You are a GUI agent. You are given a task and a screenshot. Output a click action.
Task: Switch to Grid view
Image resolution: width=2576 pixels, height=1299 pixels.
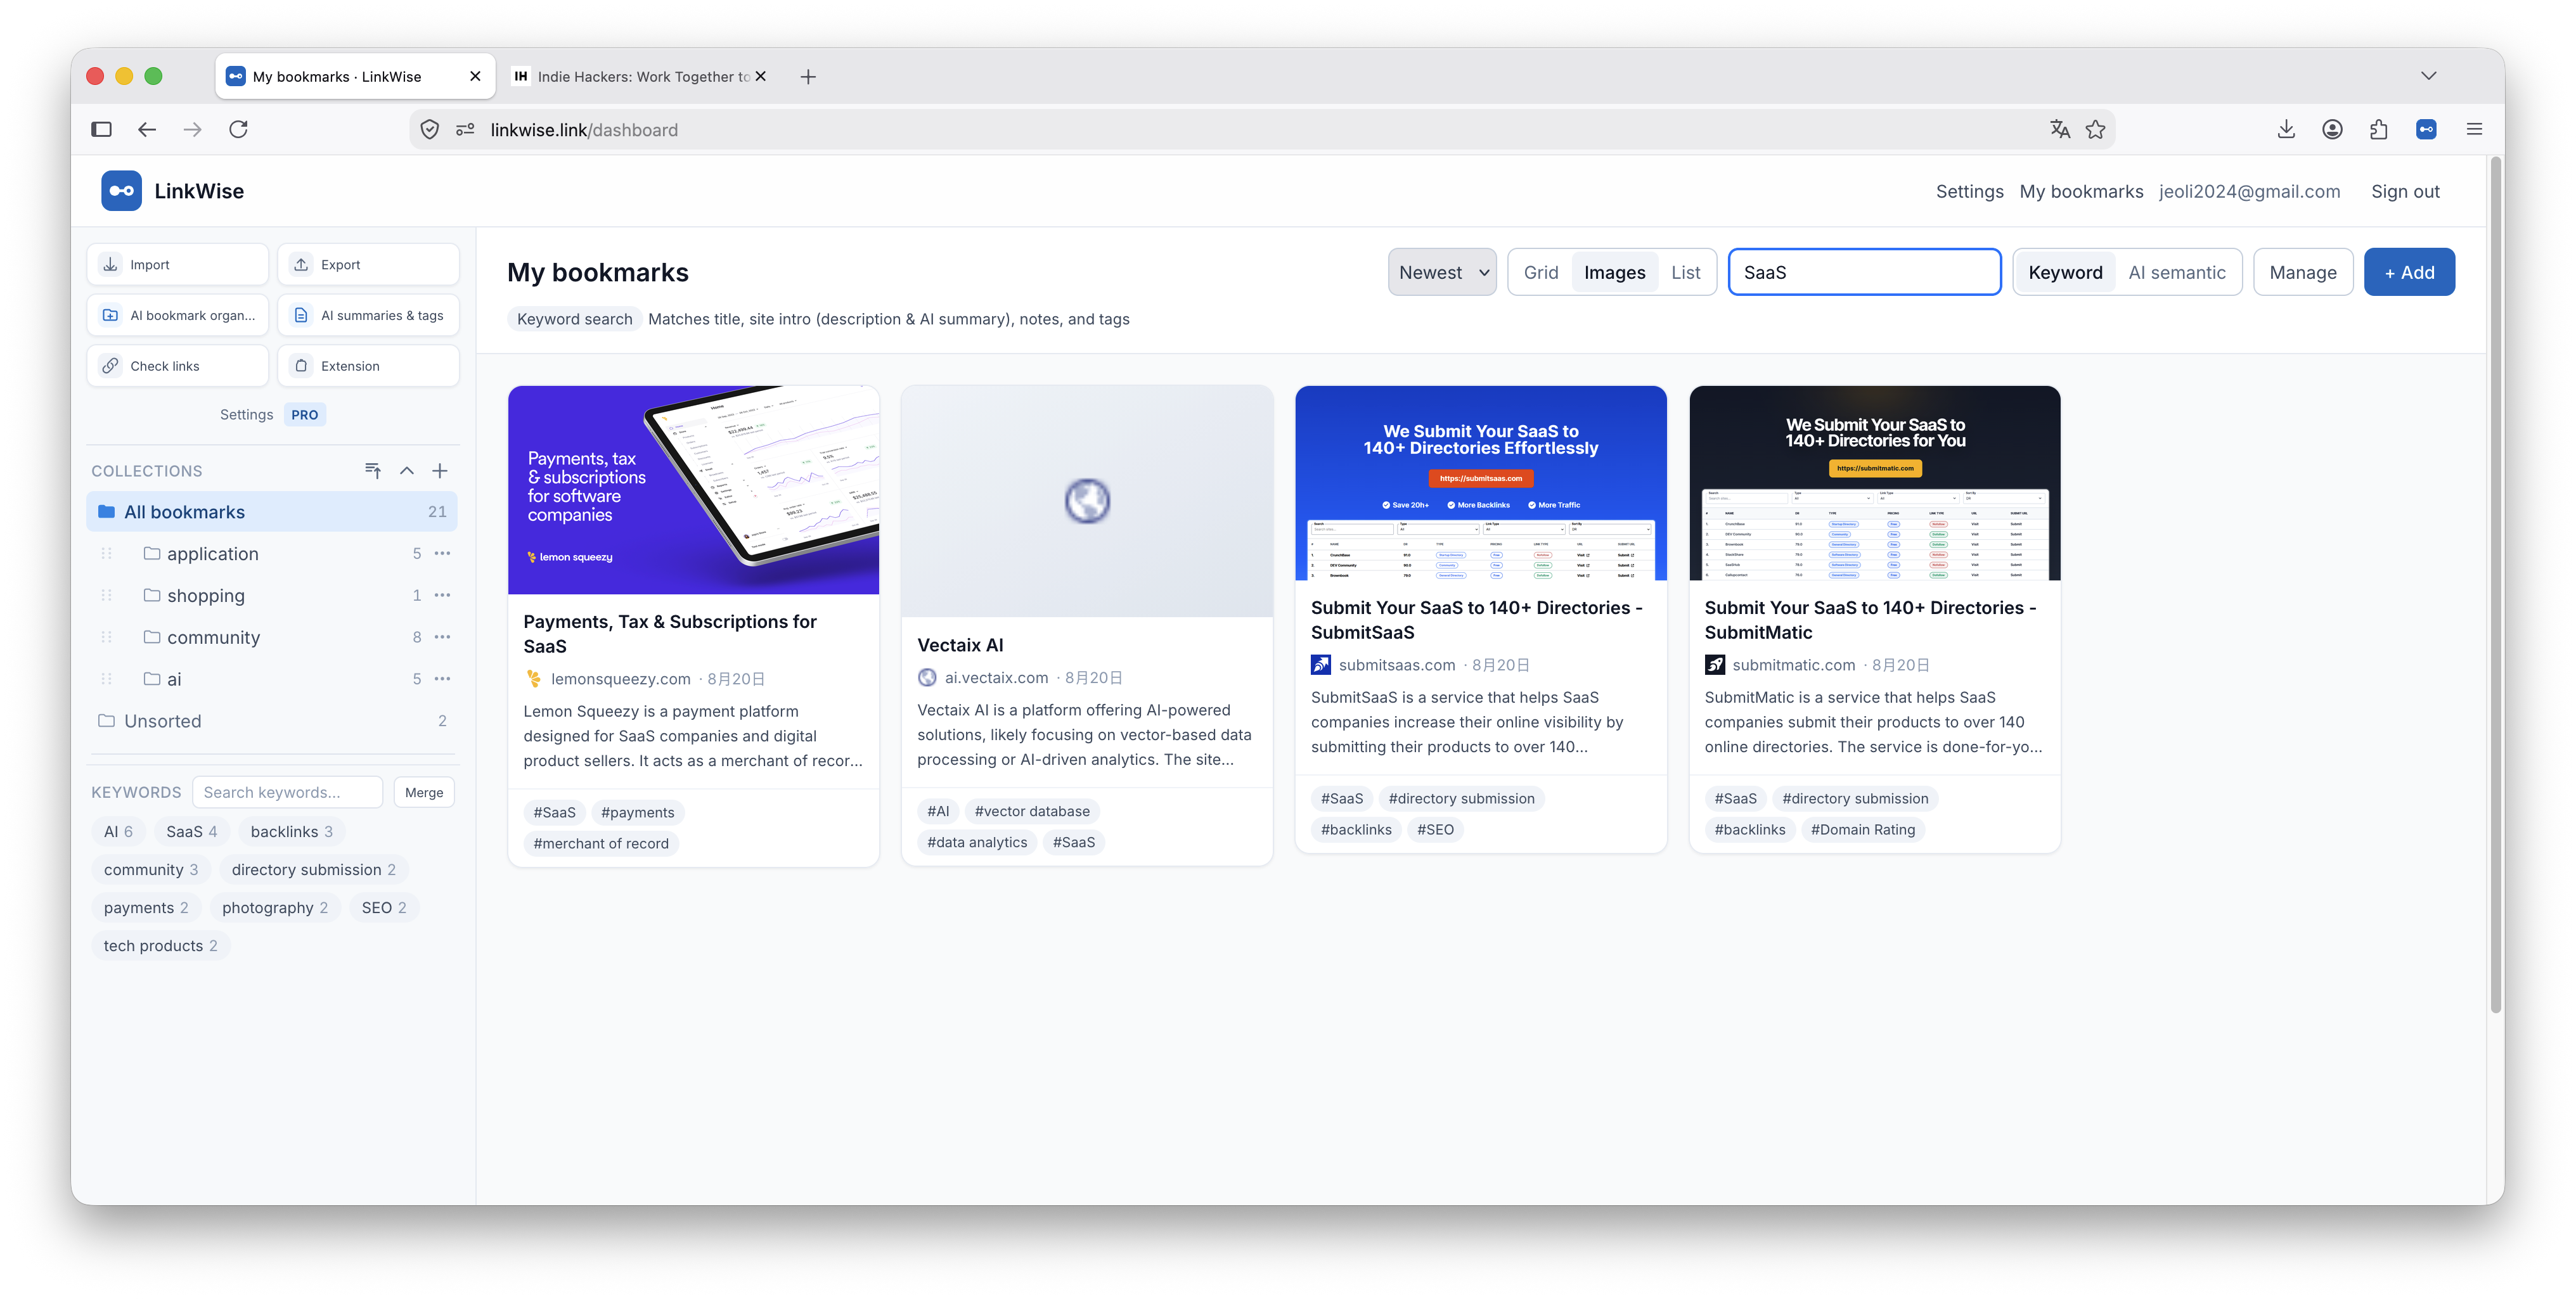1541,272
